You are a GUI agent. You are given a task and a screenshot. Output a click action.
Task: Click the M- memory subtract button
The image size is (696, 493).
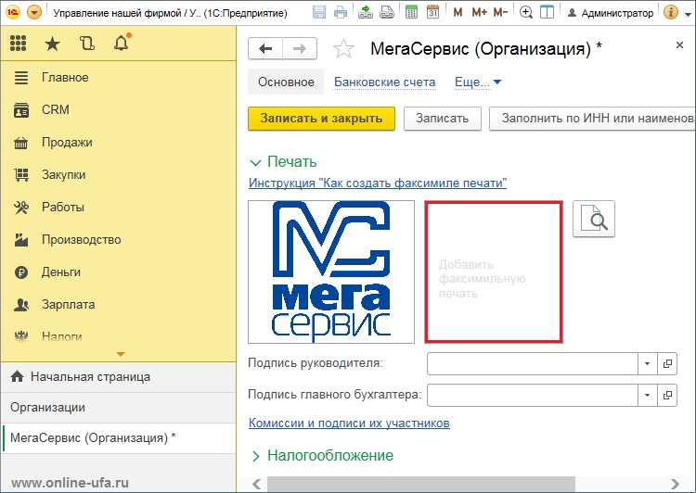click(x=500, y=12)
